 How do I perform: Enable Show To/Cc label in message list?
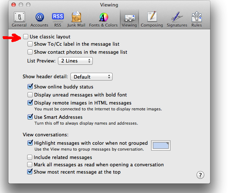click(30, 44)
